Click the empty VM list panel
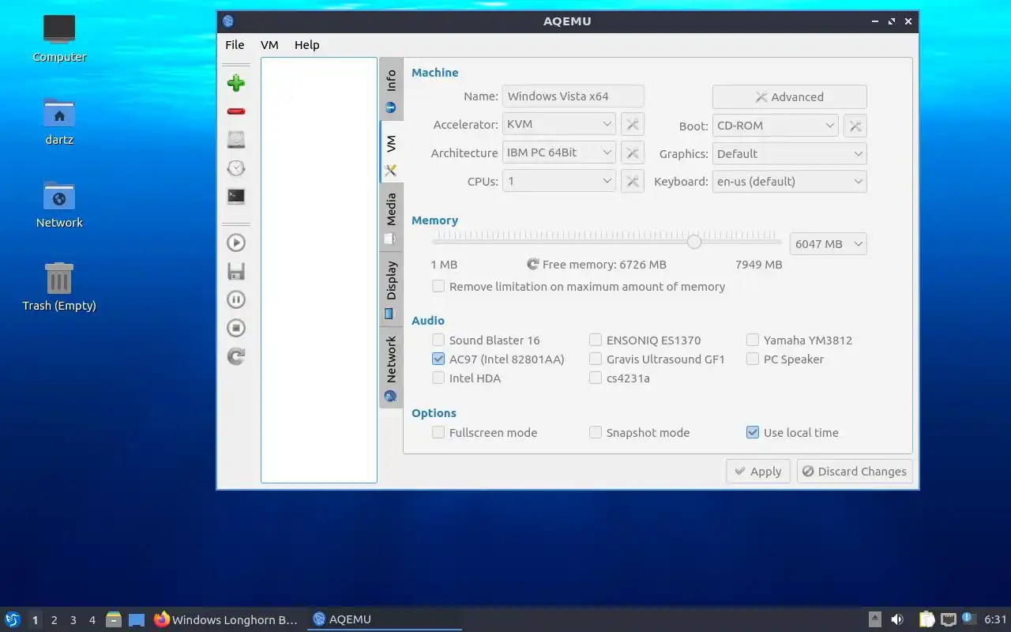The image size is (1011, 632). click(319, 270)
